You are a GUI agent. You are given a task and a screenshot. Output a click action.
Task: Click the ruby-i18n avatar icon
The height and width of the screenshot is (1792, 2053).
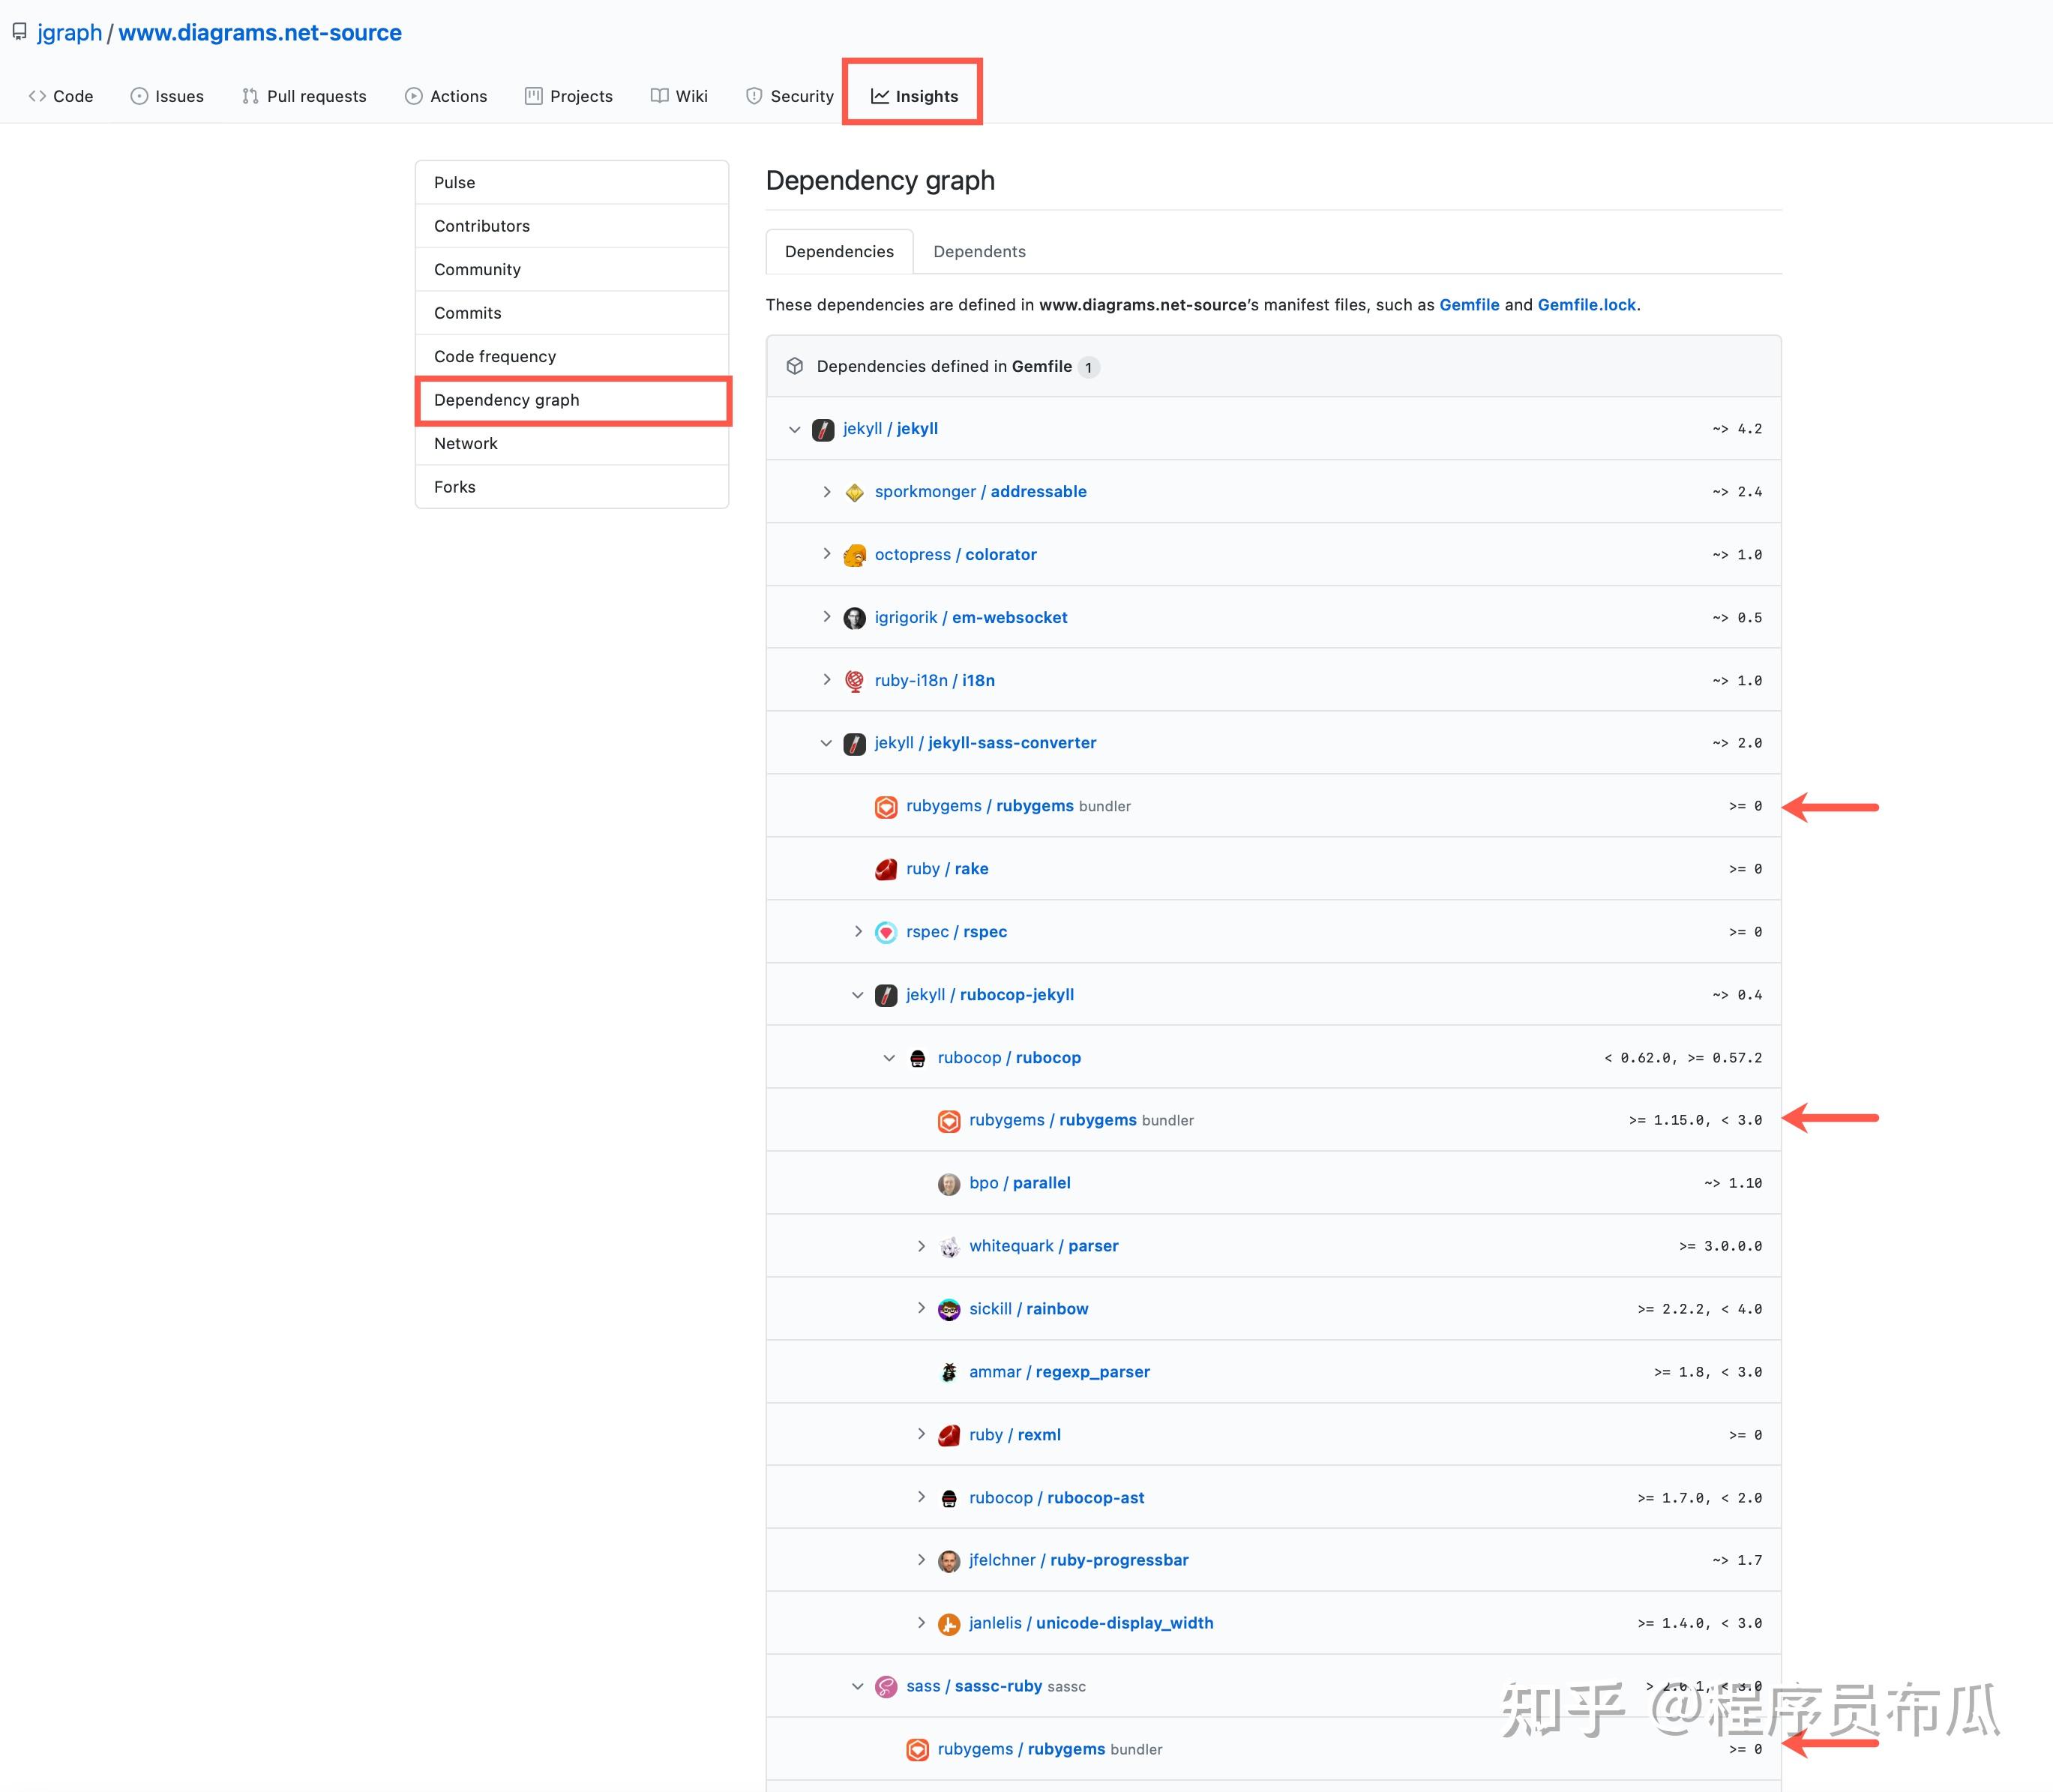(x=854, y=681)
